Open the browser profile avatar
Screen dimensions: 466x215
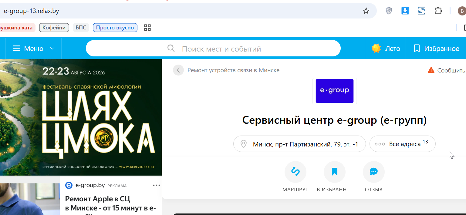point(462,11)
